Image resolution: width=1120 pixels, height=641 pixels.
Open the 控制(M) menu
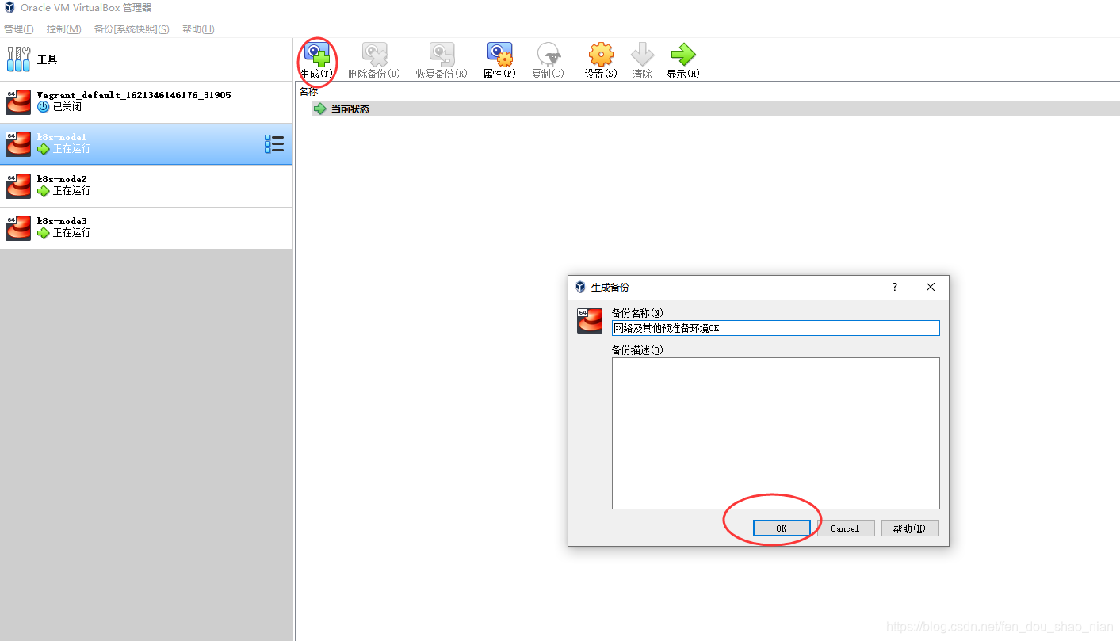tap(64, 29)
